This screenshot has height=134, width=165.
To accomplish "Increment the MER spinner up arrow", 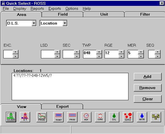I will click(x=141, y=52).
